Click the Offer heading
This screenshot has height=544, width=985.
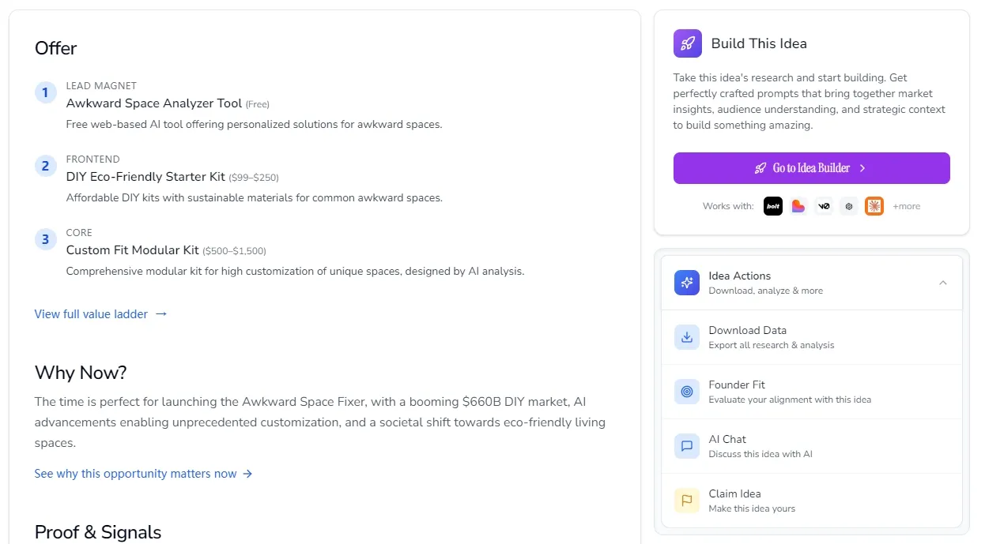pos(55,48)
